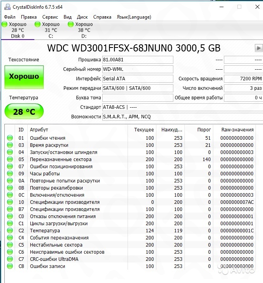Click the Скорость вращения value 7200 RPM
Screen dimensions: 263x283
pos(244,79)
